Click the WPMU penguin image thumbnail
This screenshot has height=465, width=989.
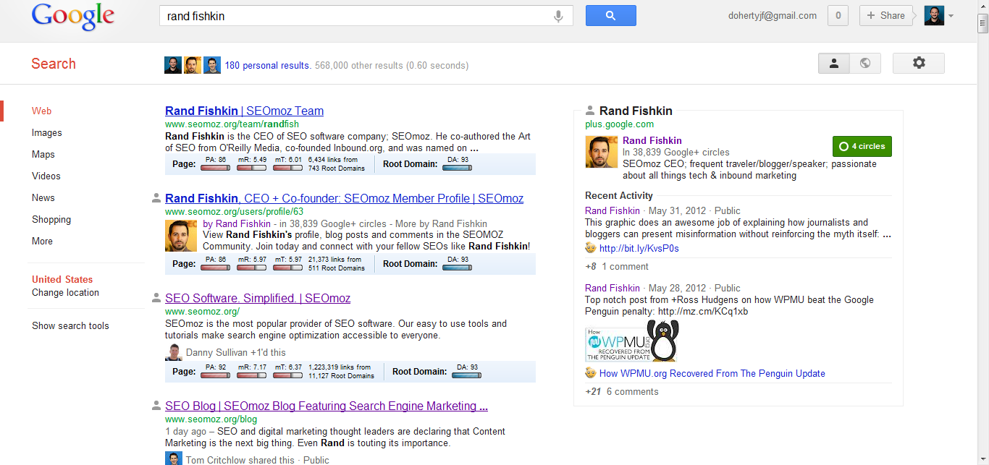(x=632, y=341)
